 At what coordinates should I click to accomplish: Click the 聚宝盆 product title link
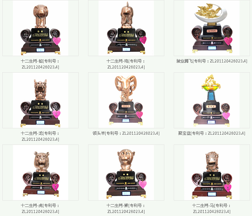(212, 133)
